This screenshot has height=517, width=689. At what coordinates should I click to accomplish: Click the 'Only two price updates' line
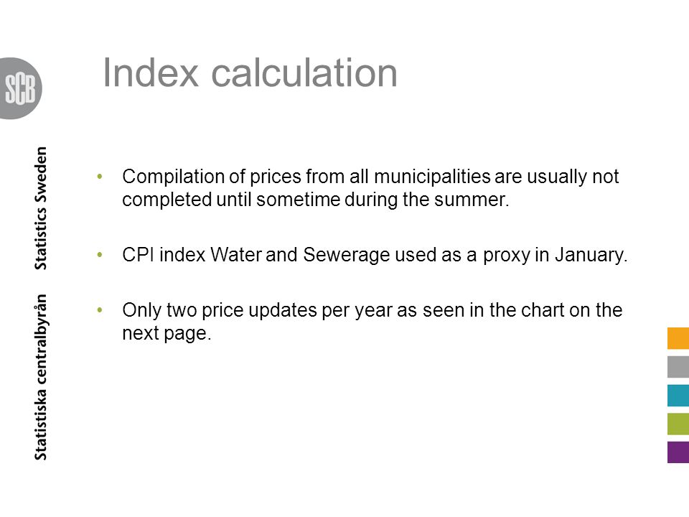click(372, 310)
